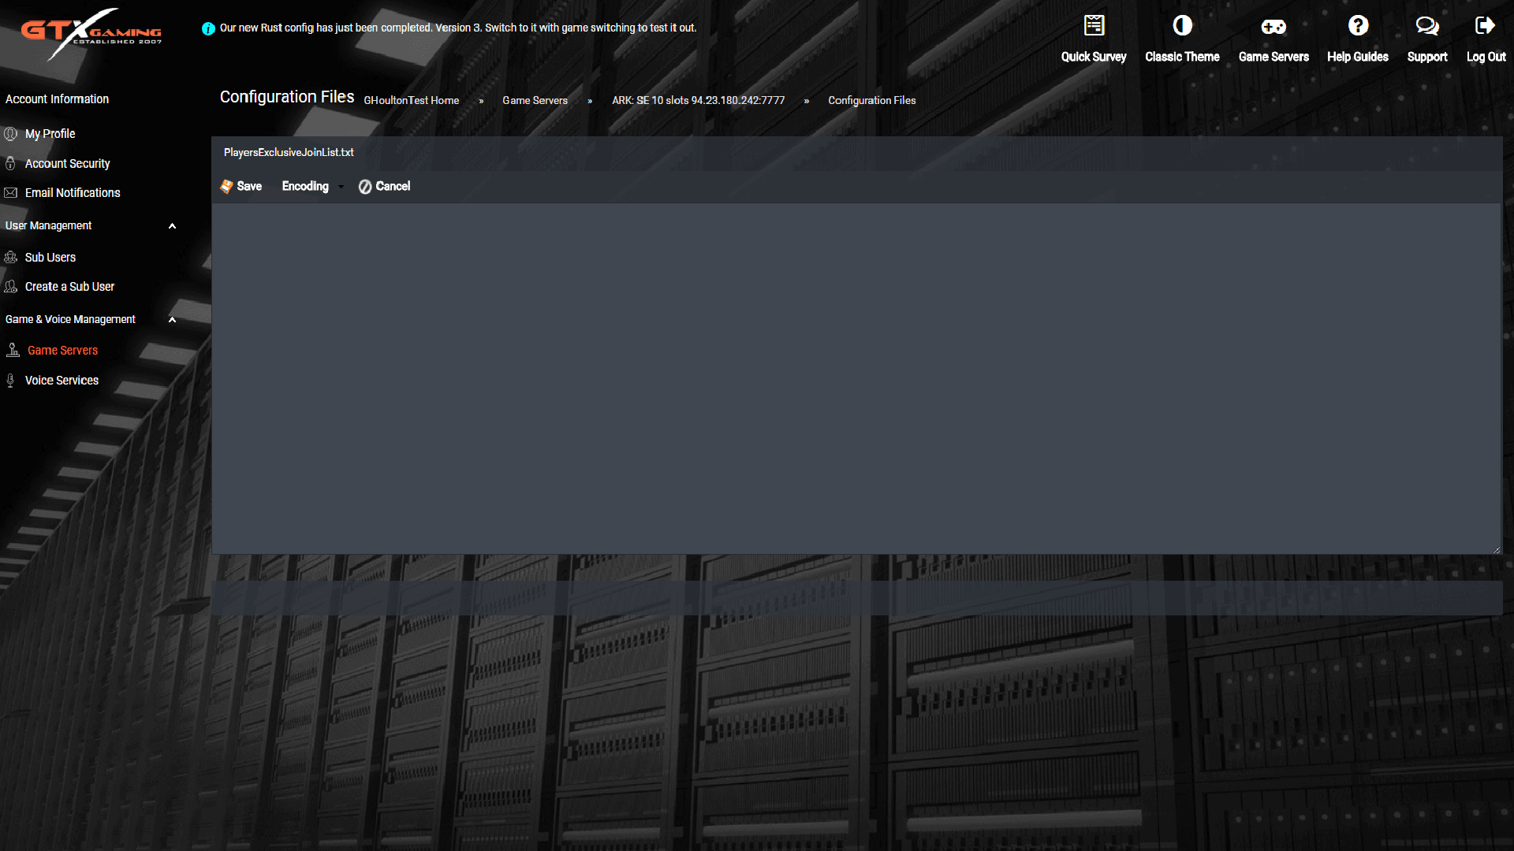Navigate to Configuration Files breadcrumb
The height and width of the screenshot is (851, 1514).
pos(871,100)
